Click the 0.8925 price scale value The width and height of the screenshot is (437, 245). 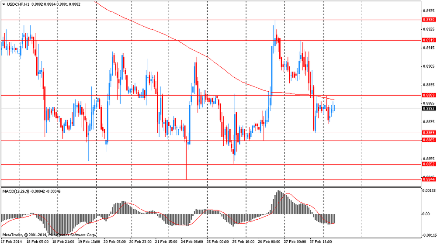click(x=429, y=29)
